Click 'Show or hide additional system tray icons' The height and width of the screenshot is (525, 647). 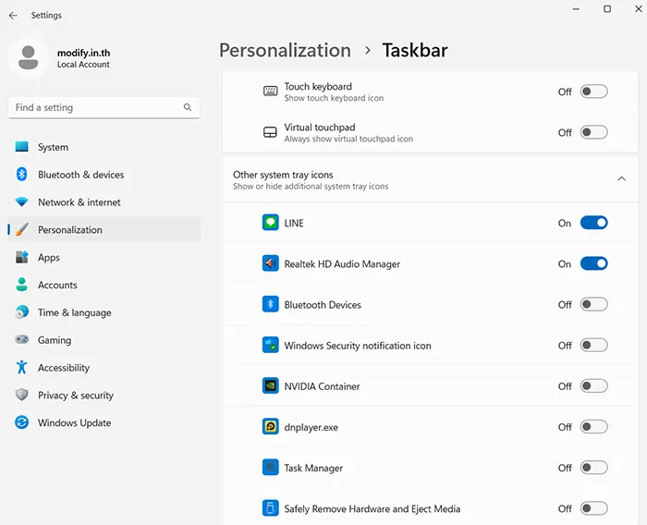[x=311, y=187]
